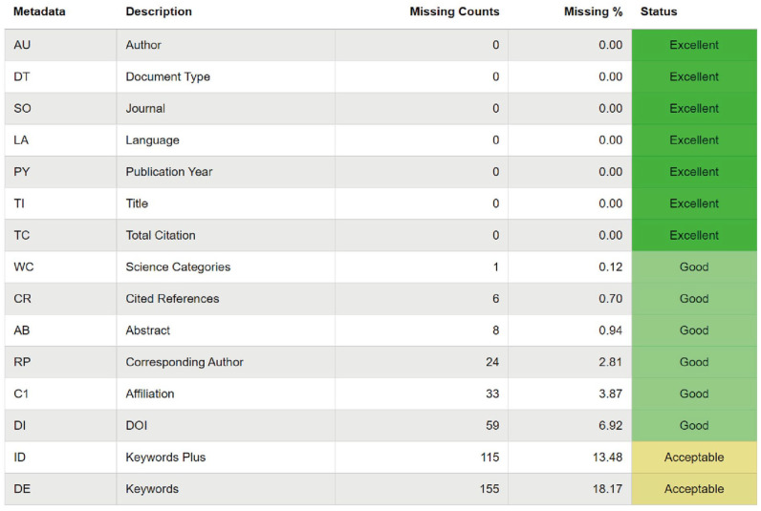
Task: Select the LA Language row code
Action: [x=21, y=140]
